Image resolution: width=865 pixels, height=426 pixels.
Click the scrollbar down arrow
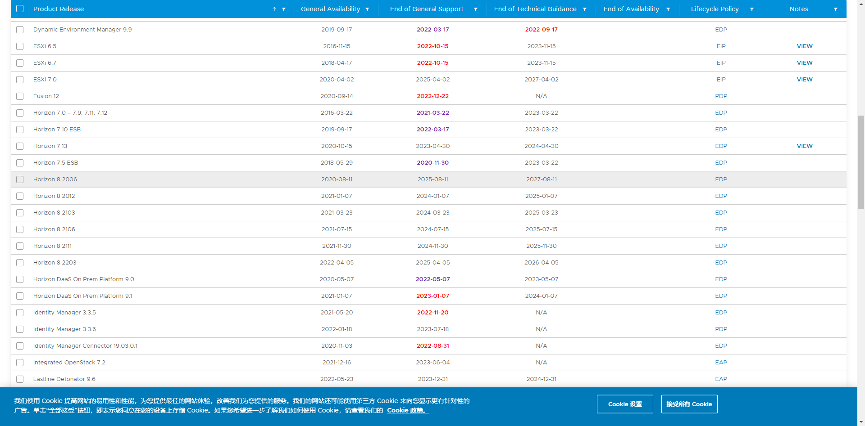[x=861, y=422]
